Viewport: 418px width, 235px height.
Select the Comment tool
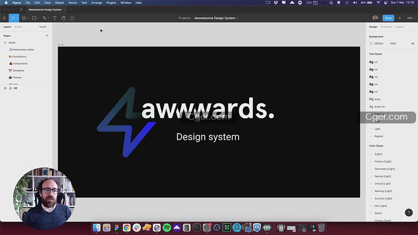pyautogui.click(x=72, y=18)
